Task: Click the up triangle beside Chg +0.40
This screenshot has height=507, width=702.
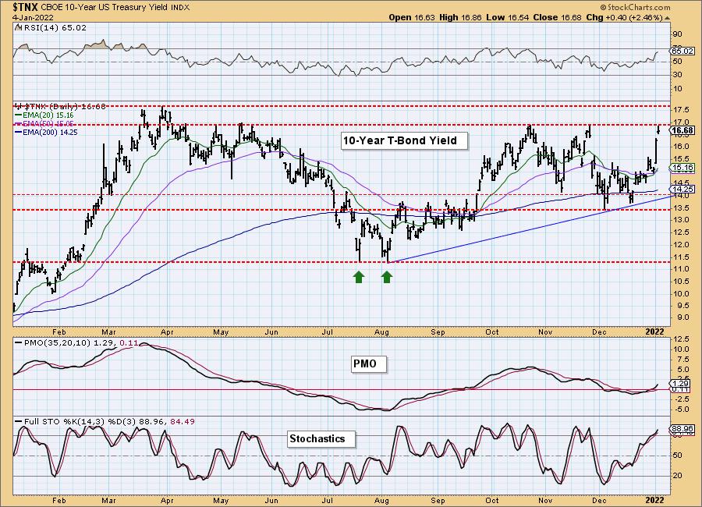Action: 667,18
